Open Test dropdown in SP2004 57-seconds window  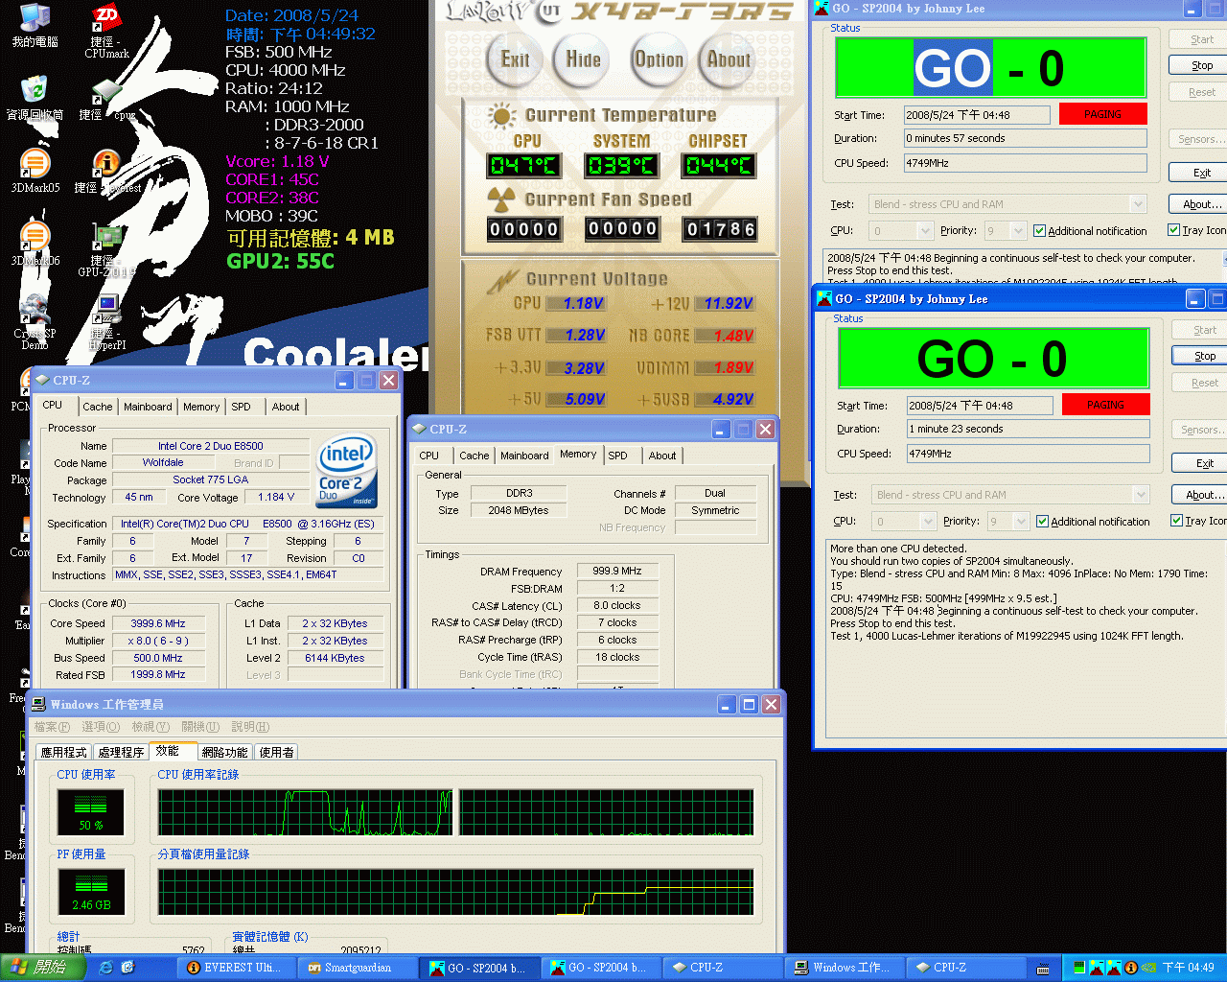pyautogui.click(x=1138, y=204)
